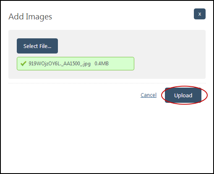The width and height of the screenshot is (214, 174).
Task: Click the "_AA1500_" part of file name
Action: (72, 64)
